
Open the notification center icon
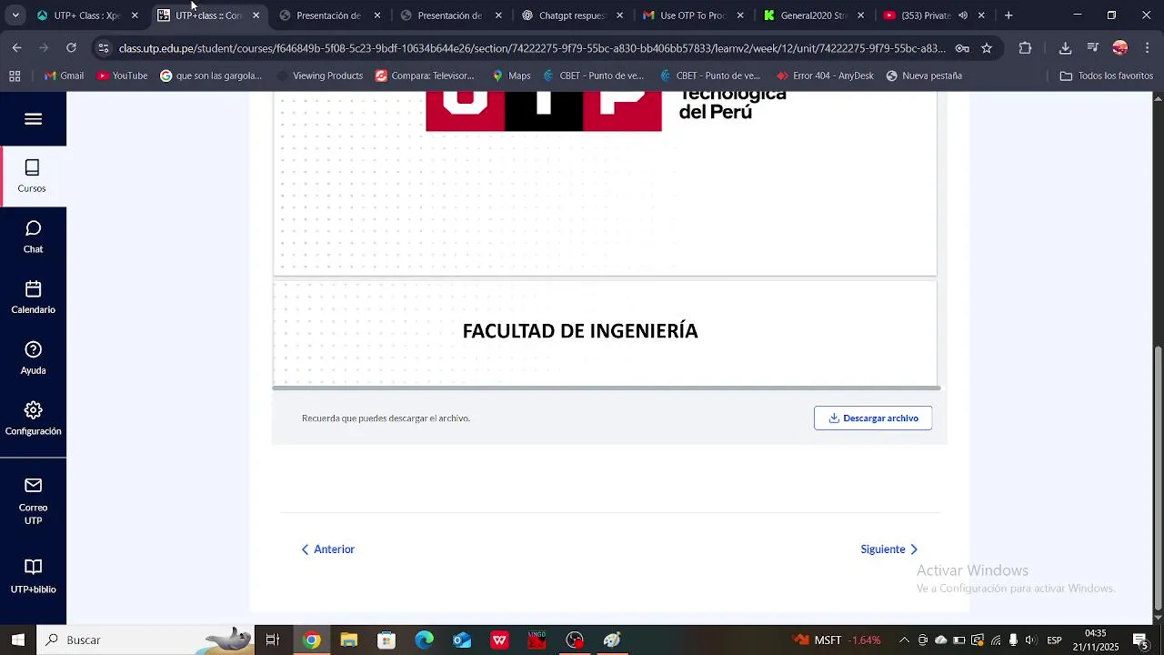[1140, 640]
